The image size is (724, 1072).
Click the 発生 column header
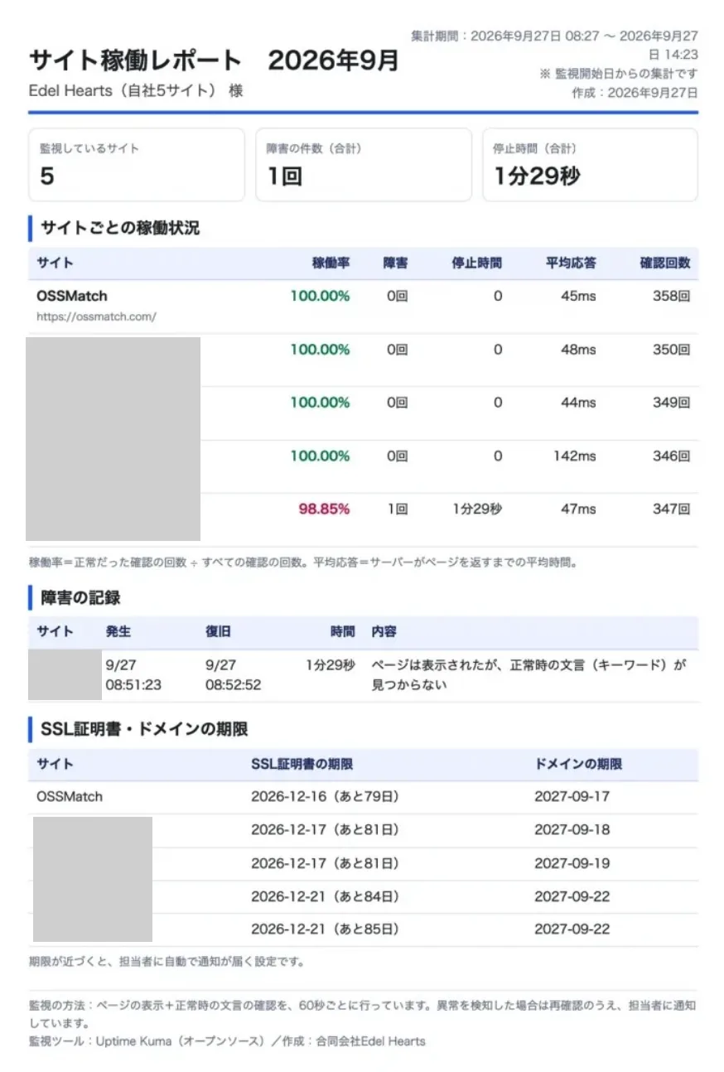tap(118, 631)
